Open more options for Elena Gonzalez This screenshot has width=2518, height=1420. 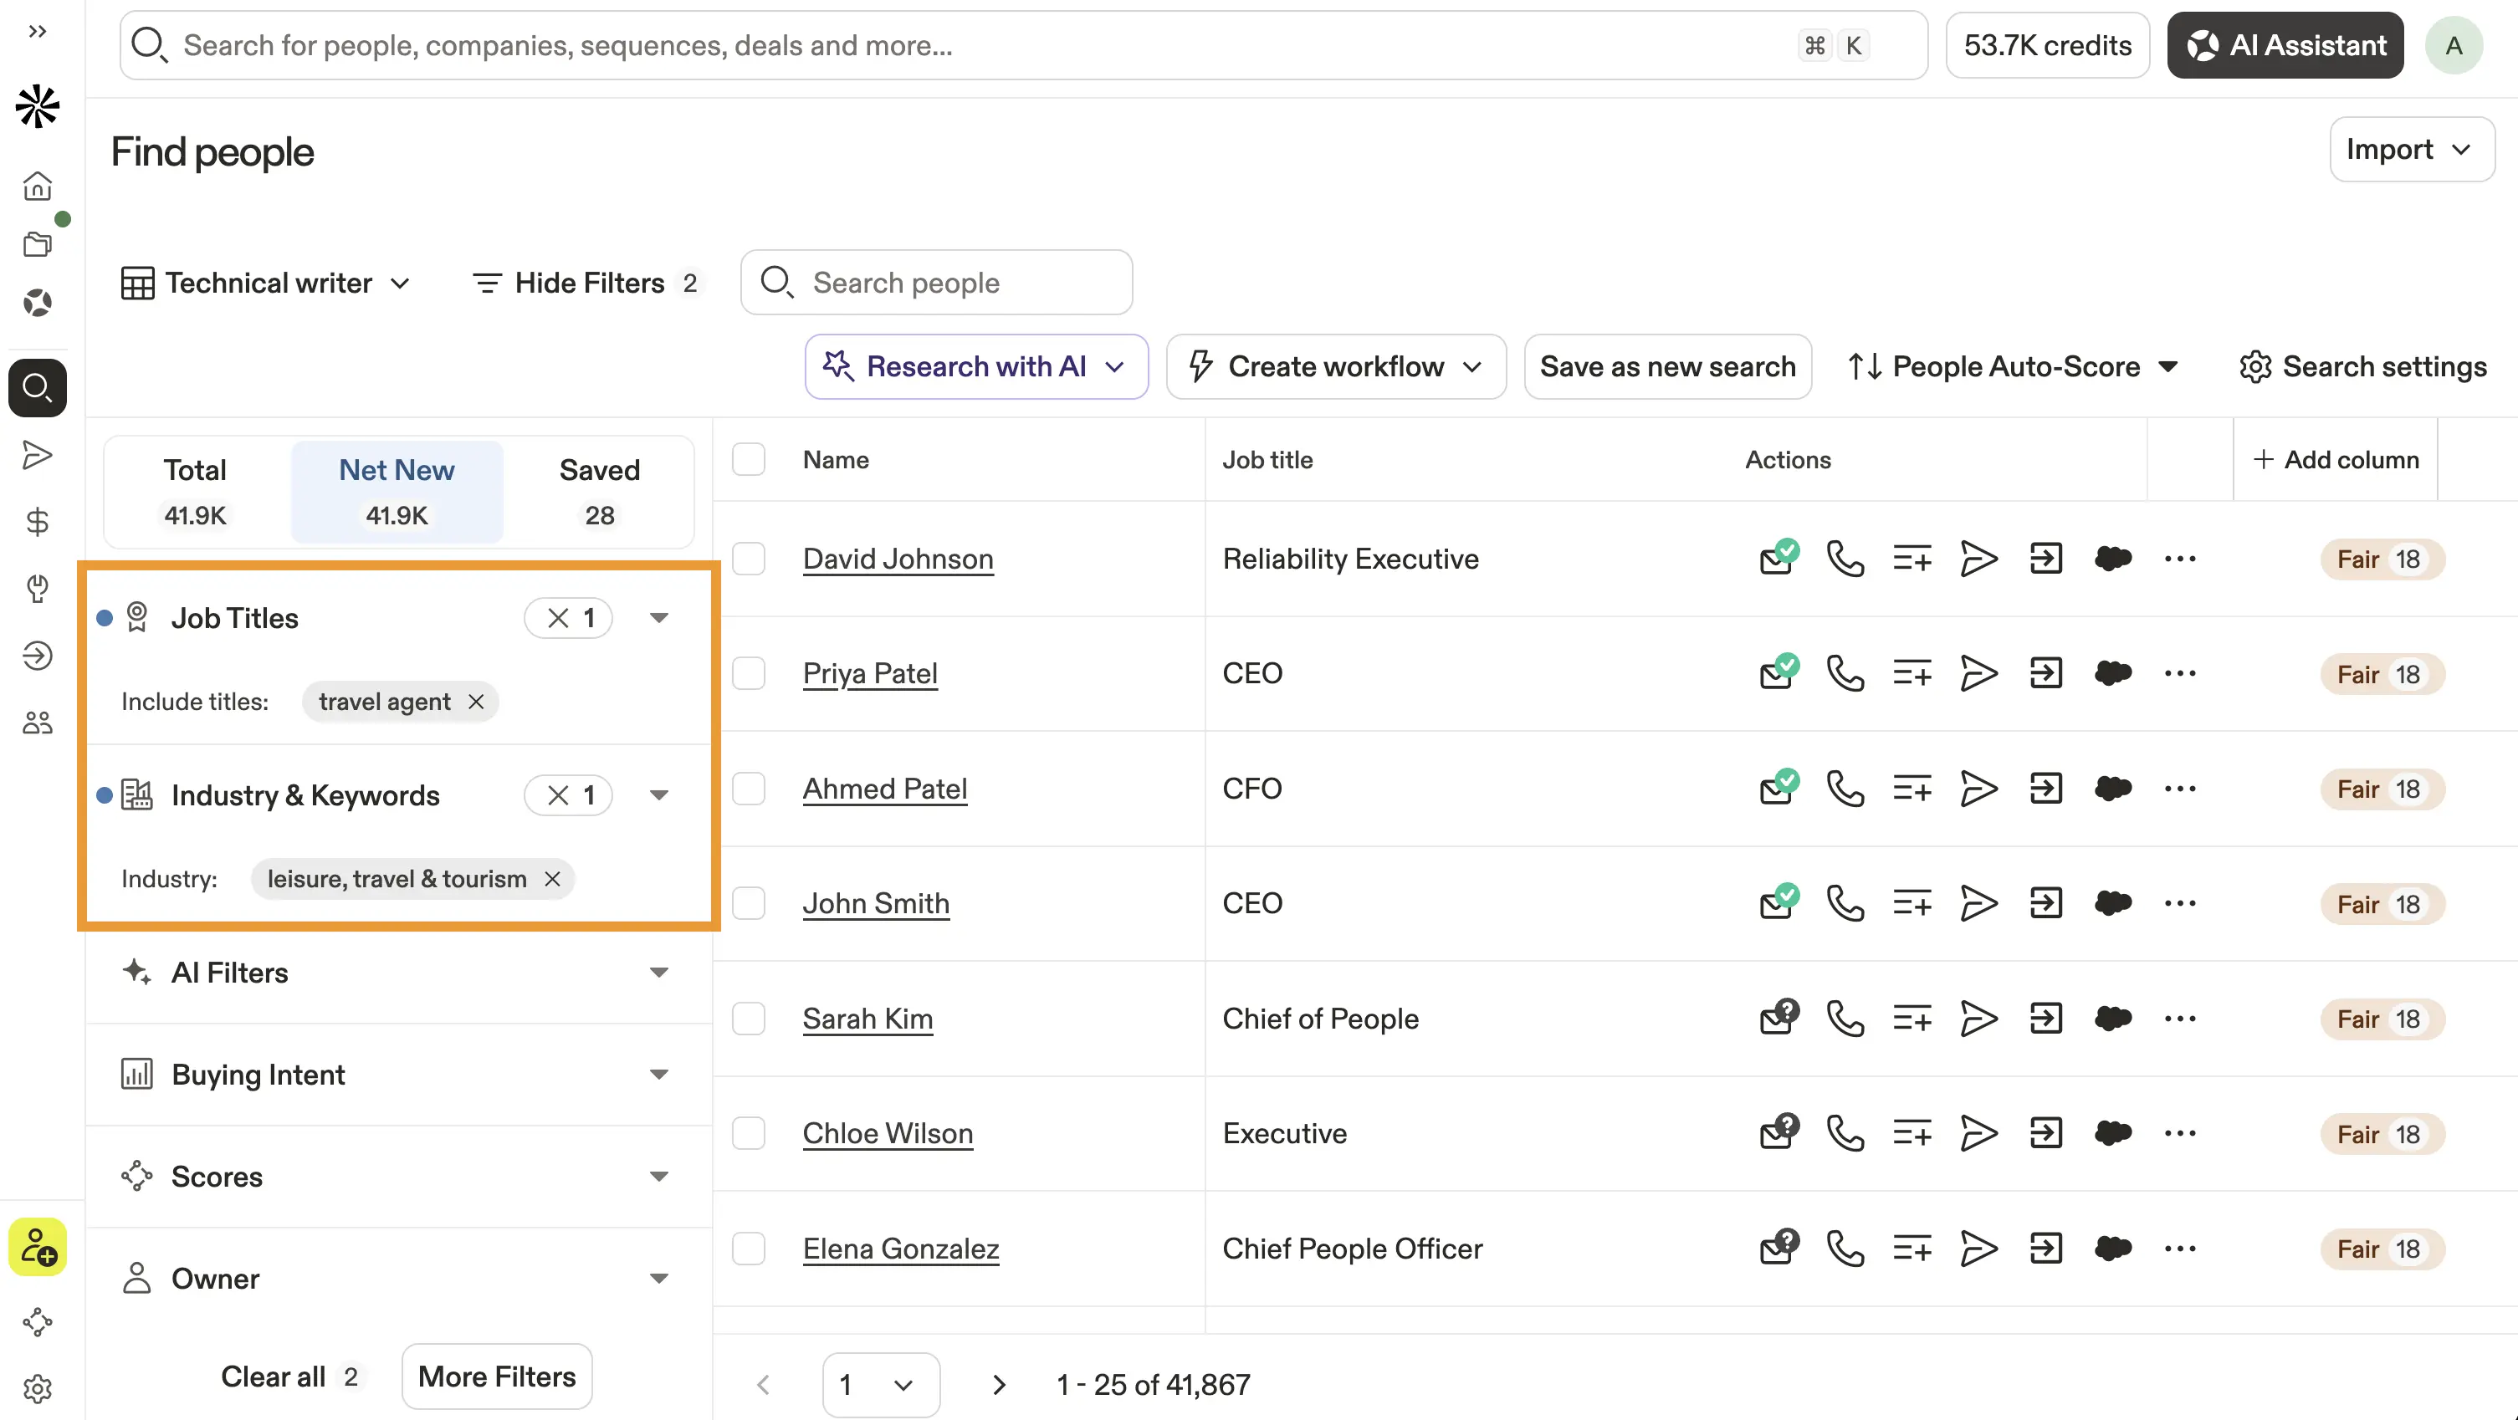tap(2180, 1249)
